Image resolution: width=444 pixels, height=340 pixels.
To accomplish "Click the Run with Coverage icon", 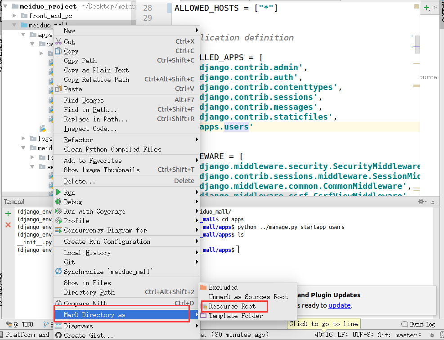I will 58,211.
